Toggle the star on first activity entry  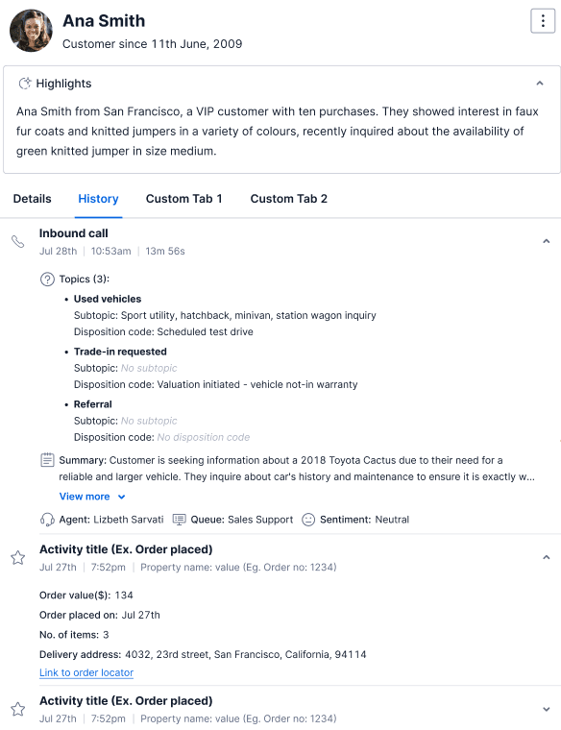(x=17, y=558)
